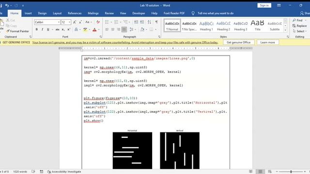310x174 pixels.
Task: Apply Heading 3 style
Action: (x=241, y=26)
